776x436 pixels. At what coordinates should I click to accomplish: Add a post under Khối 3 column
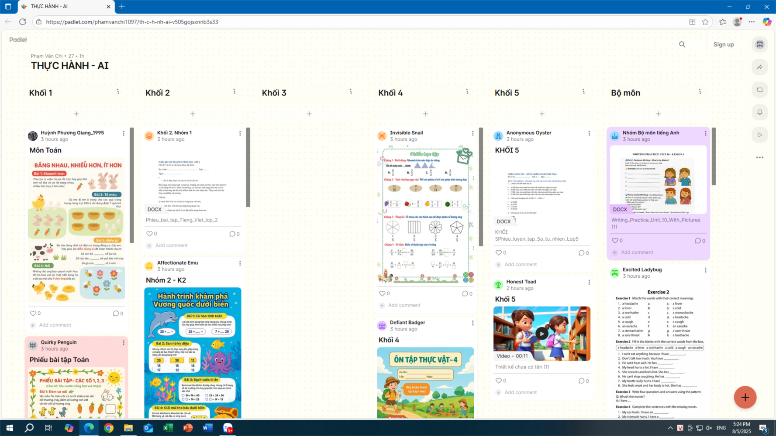[309, 114]
